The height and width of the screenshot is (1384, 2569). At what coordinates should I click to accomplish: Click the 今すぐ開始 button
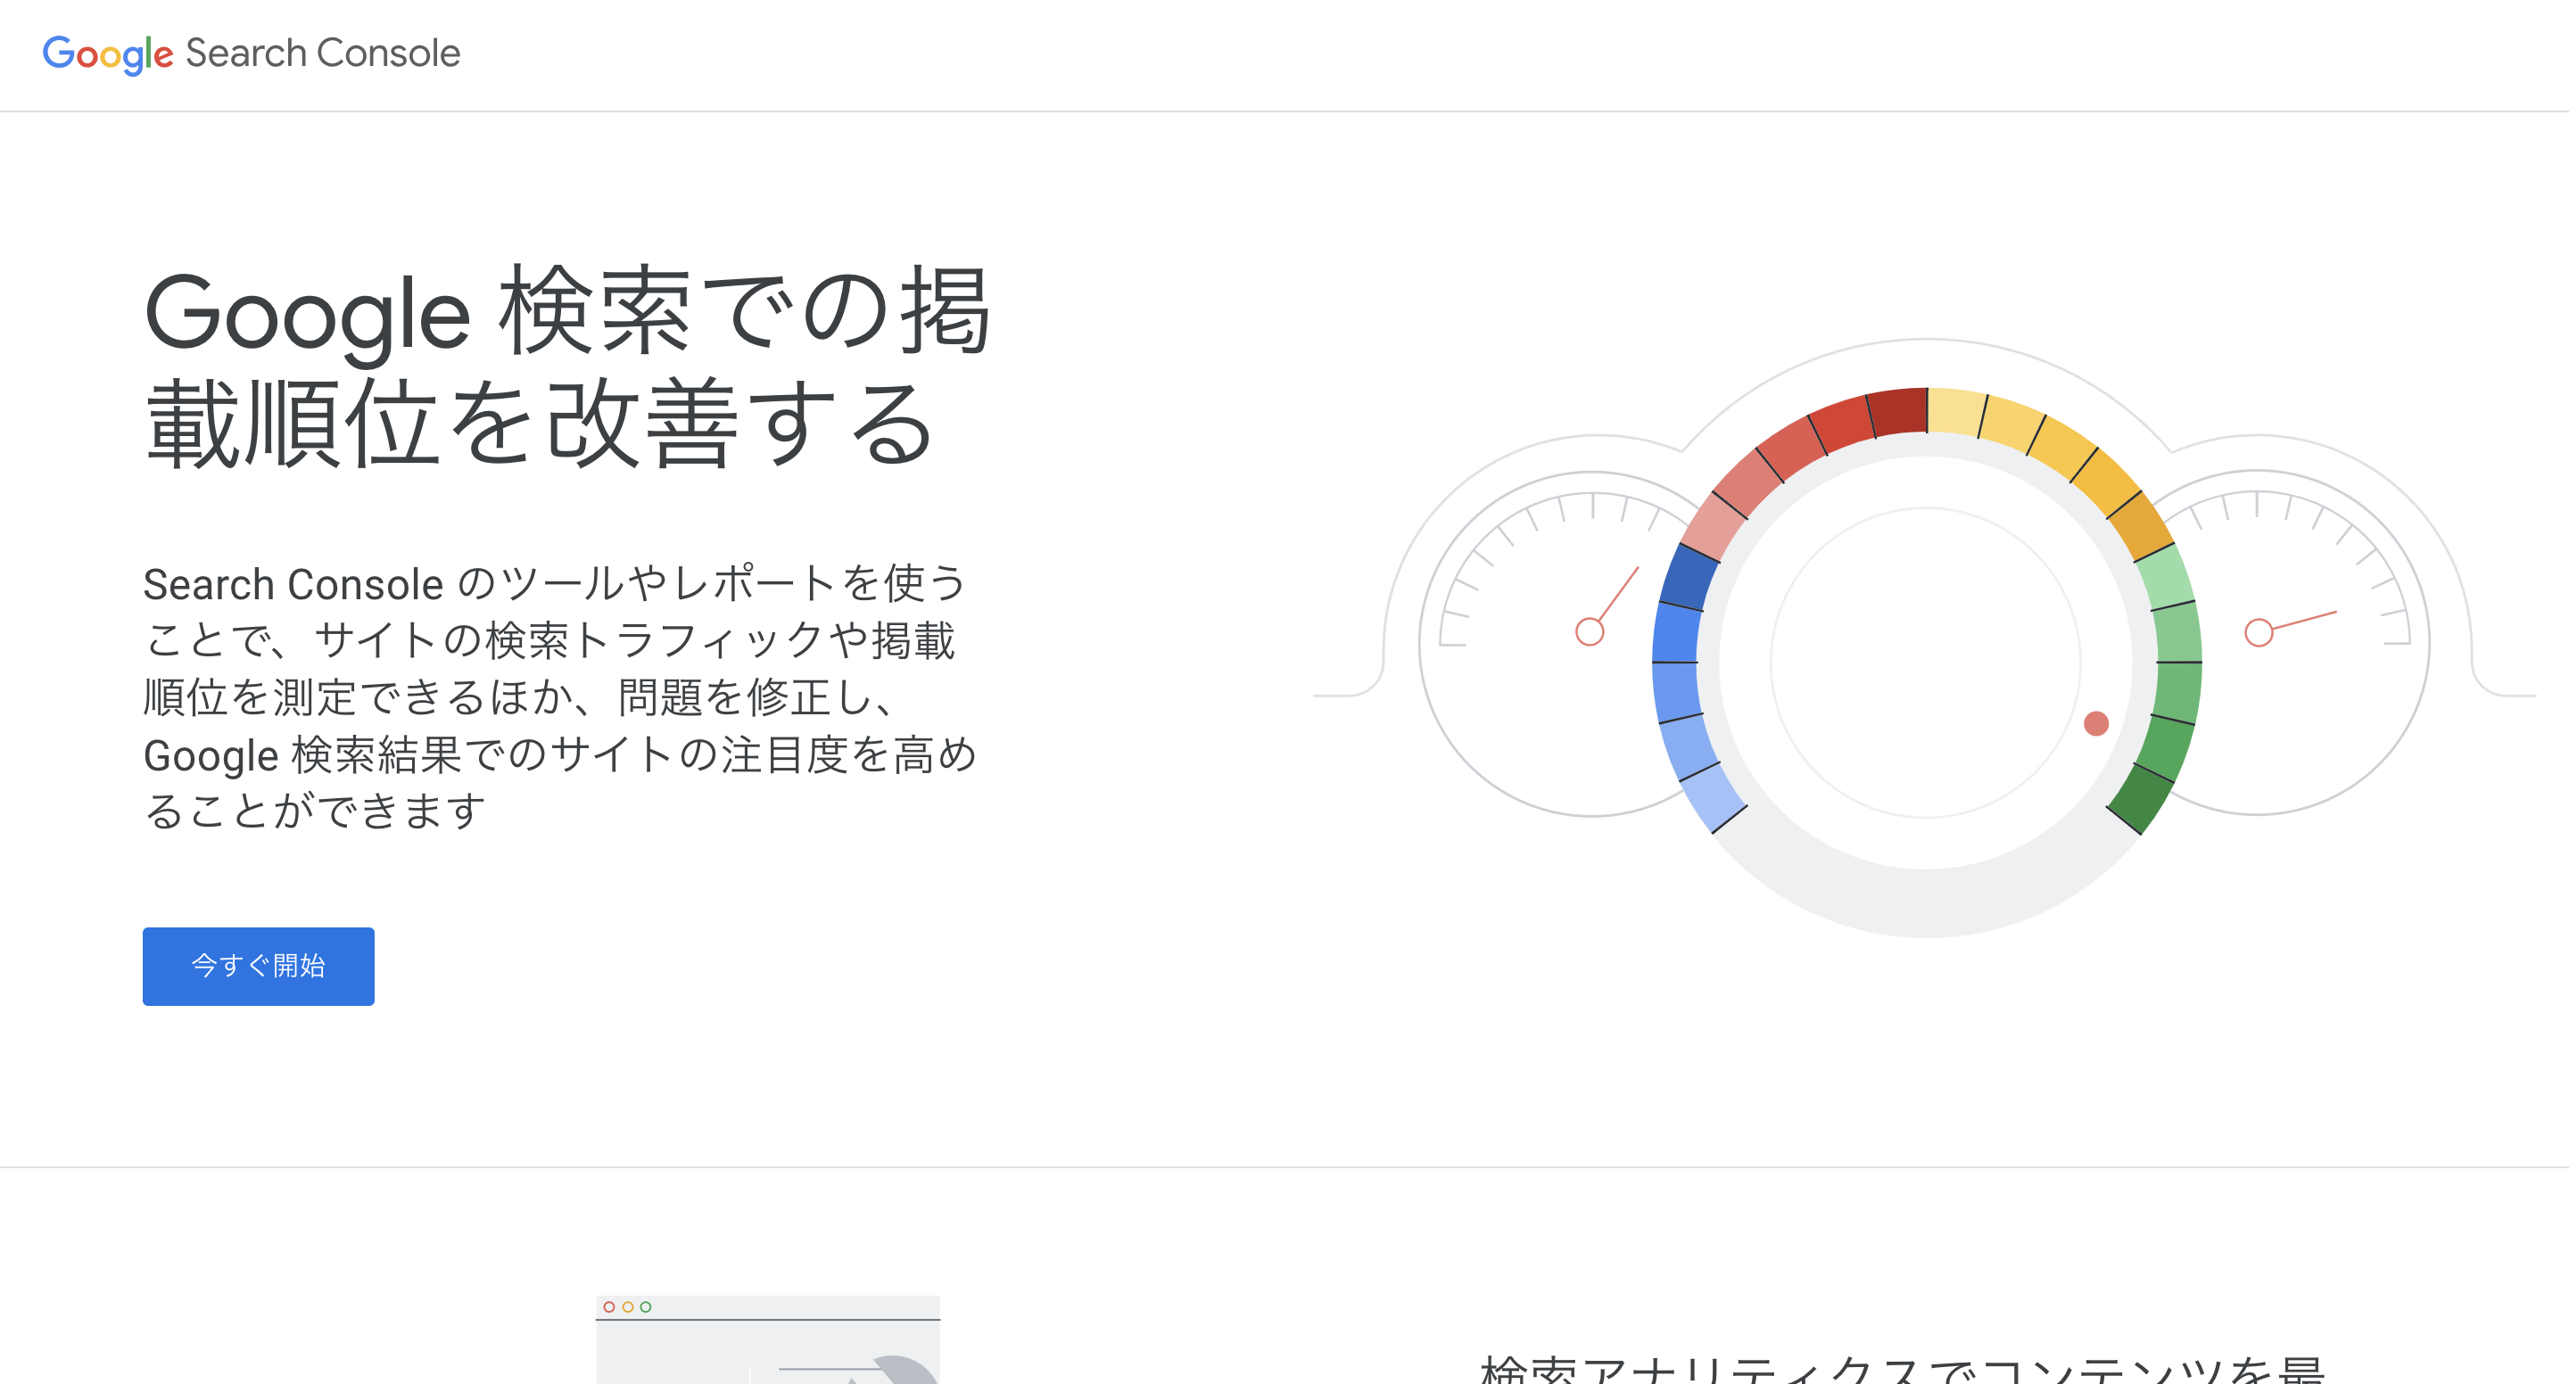pos(259,966)
